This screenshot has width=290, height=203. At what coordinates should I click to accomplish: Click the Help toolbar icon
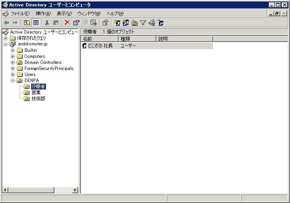[105, 23]
